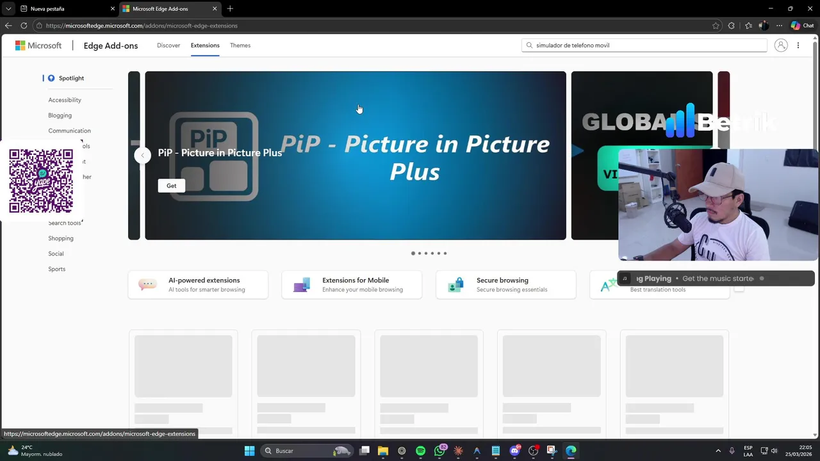
Task: Click the previous carousel arrow
Action: [x=142, y=155]
